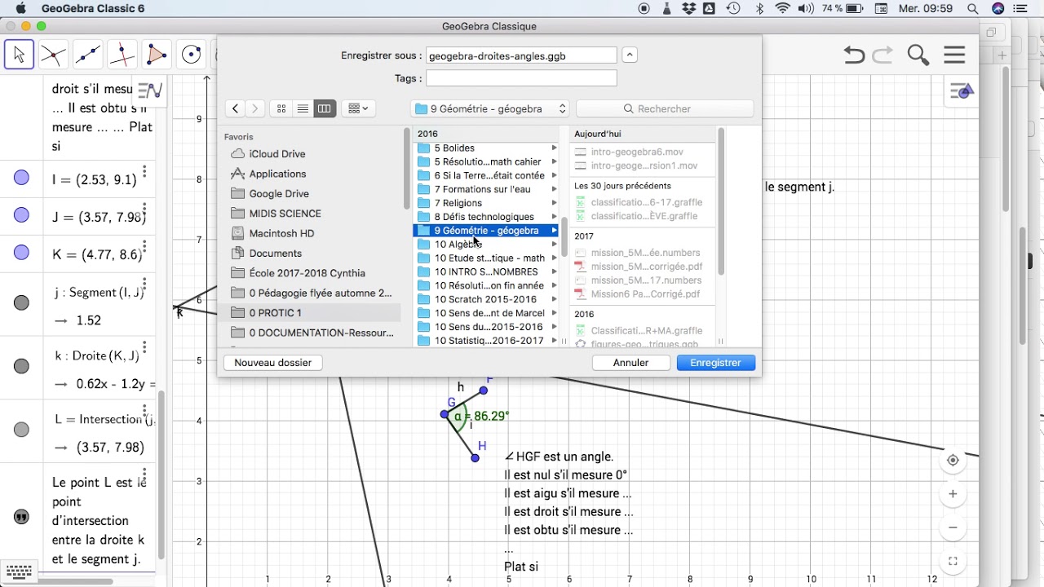Select iCloud Drive in Favoris sidebar

277,154
